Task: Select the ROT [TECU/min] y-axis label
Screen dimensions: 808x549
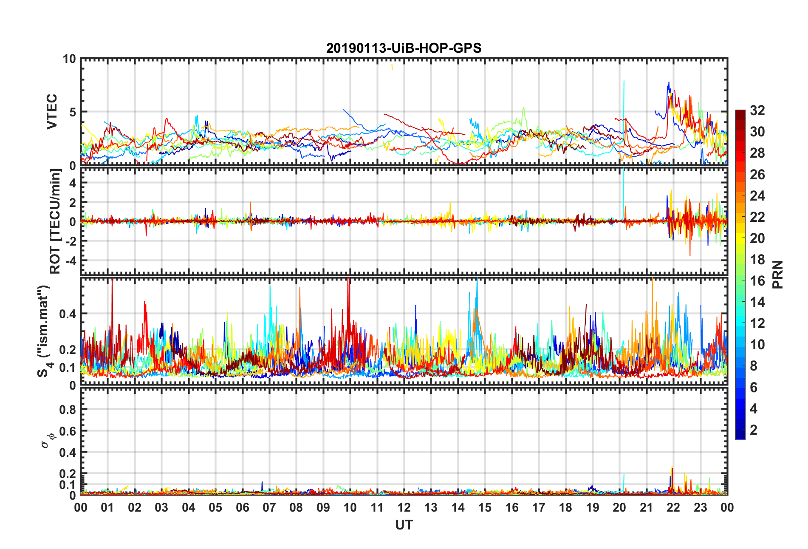Action: coord(55,221)
